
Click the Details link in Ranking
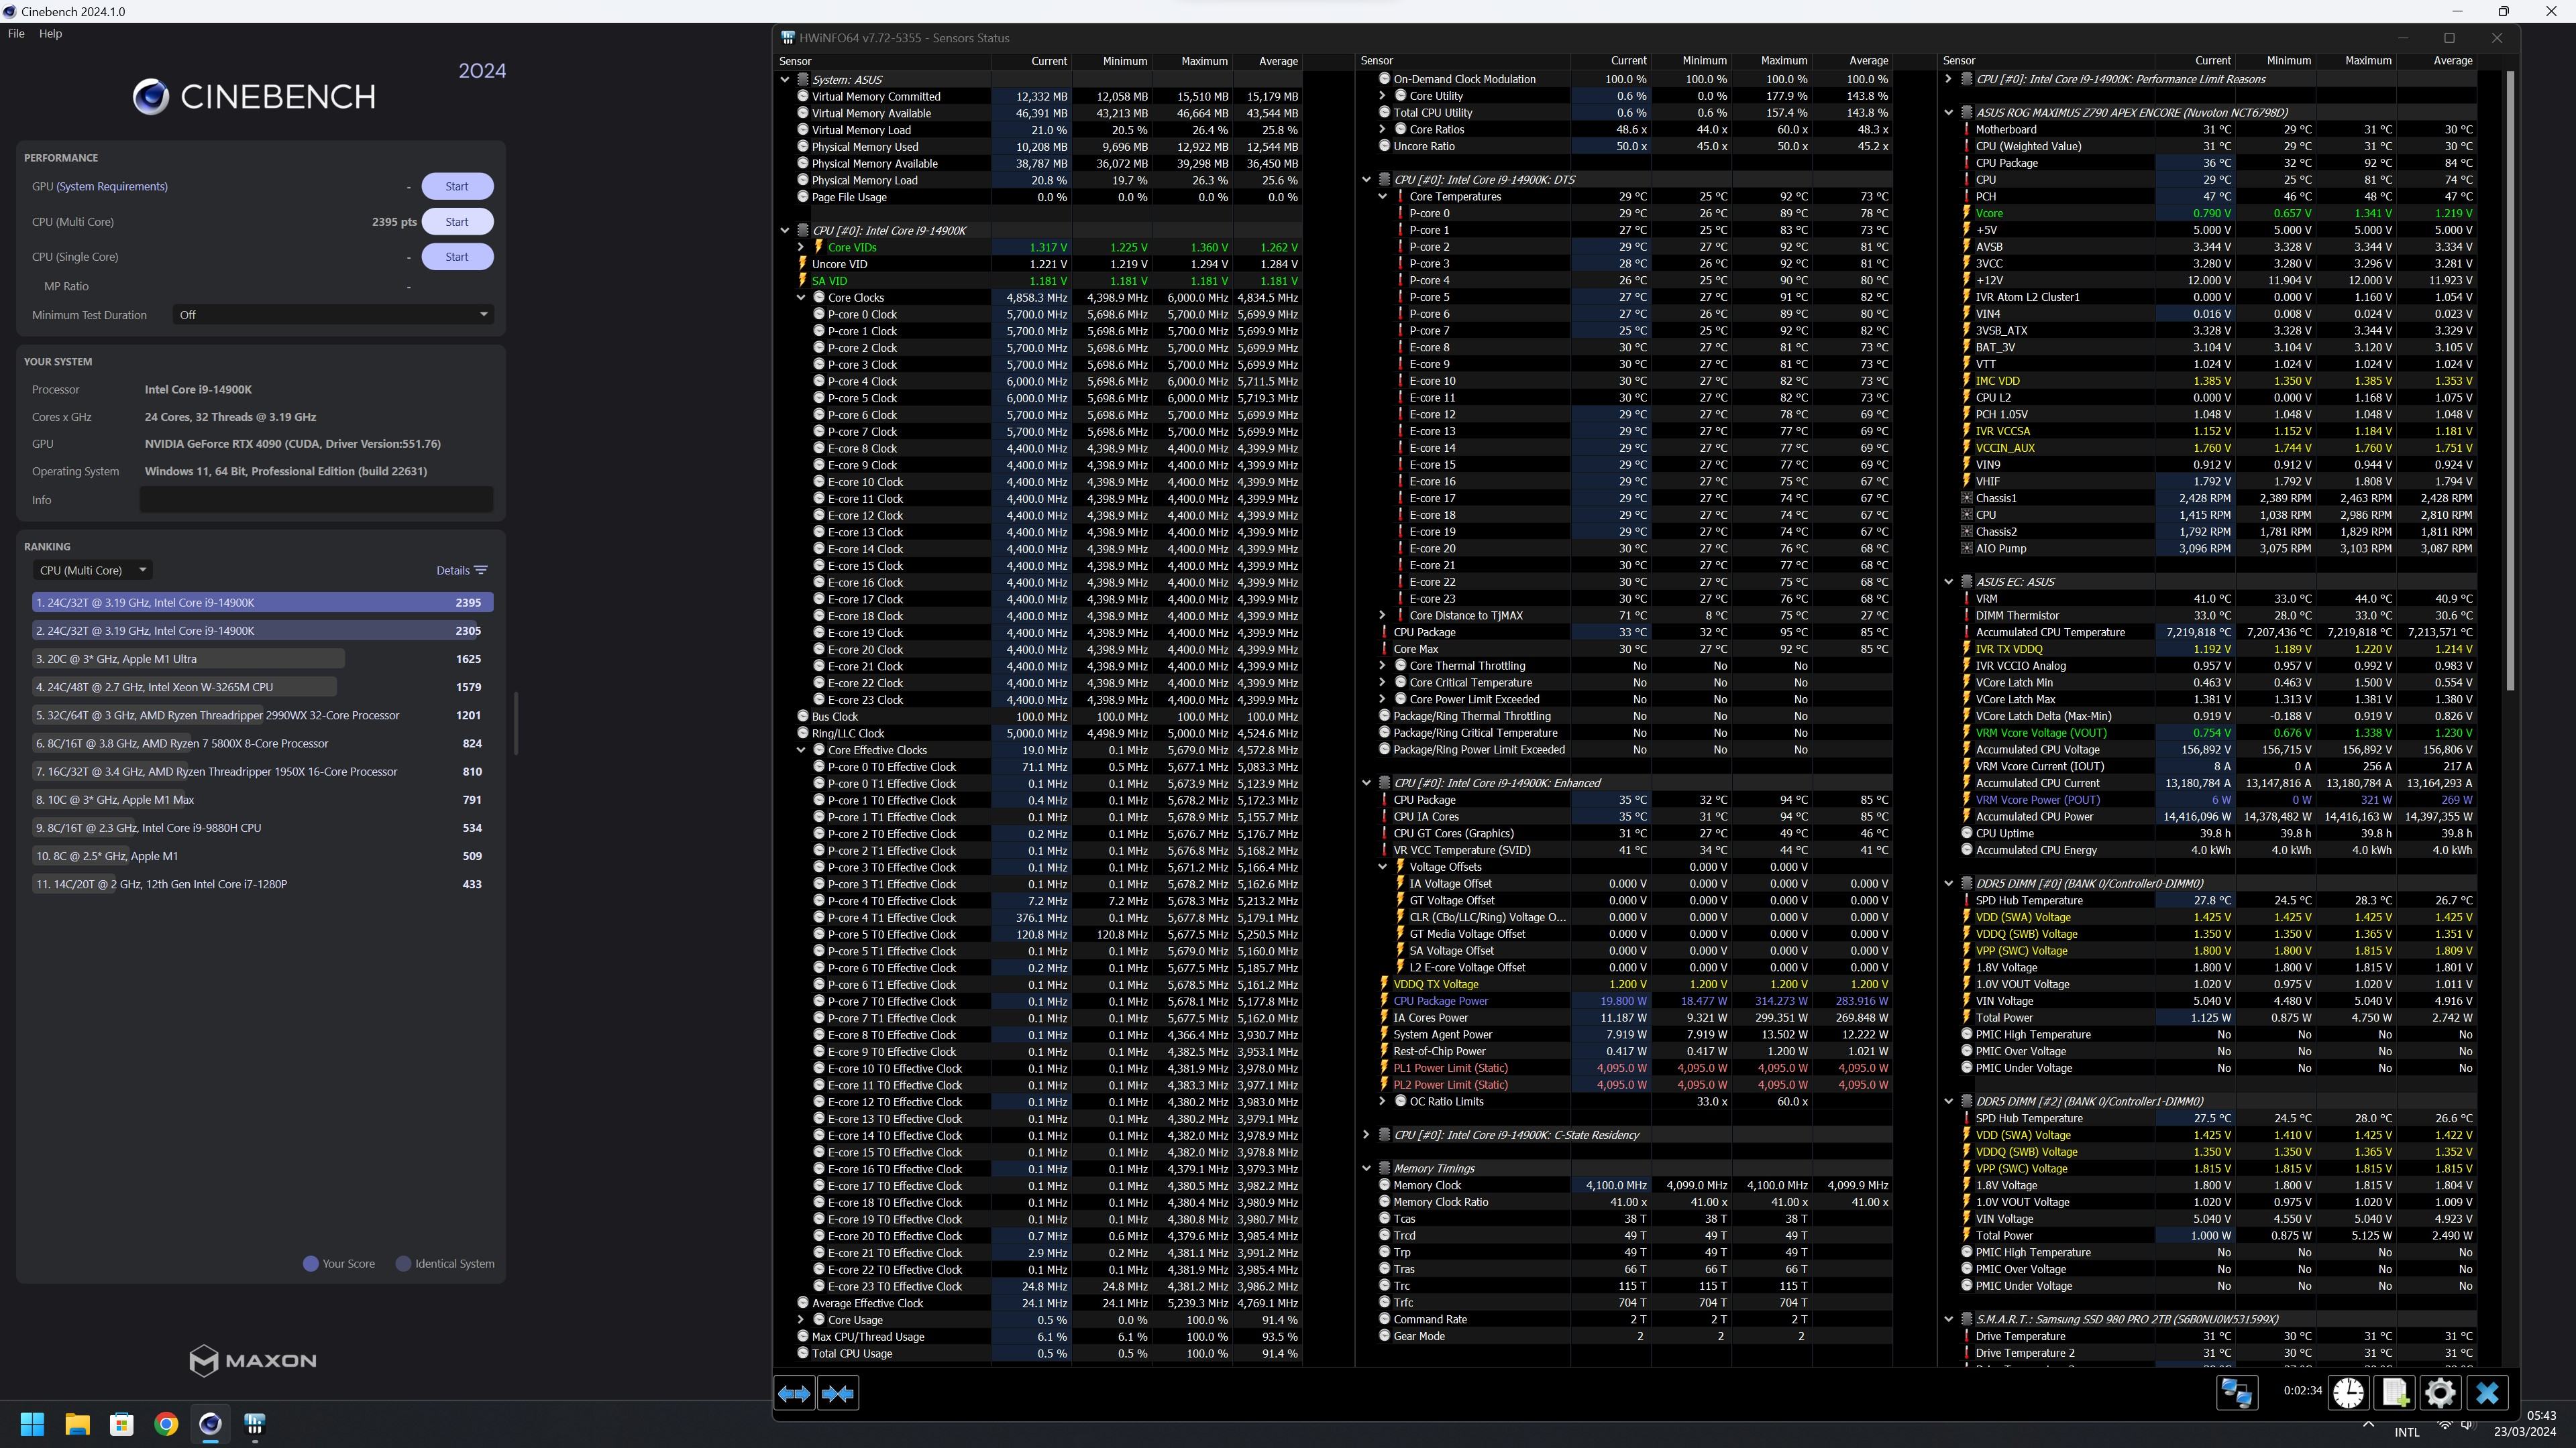tap(452, 570)
